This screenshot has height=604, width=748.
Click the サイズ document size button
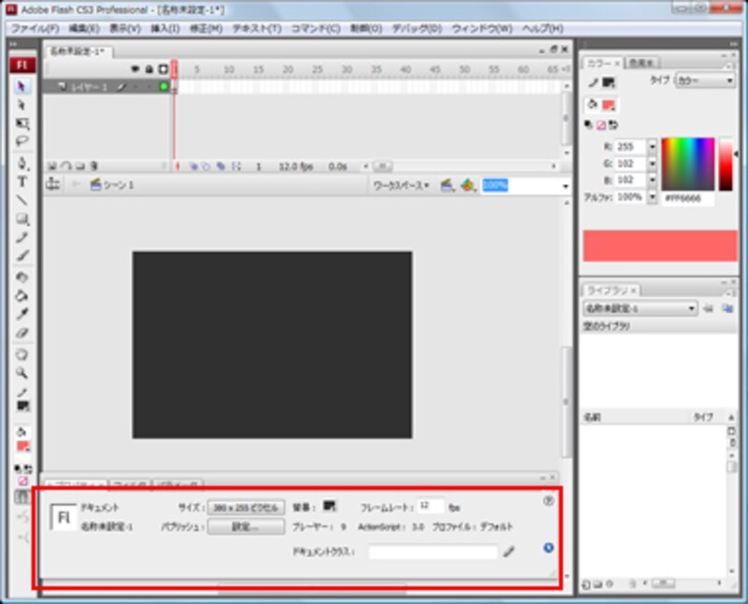(245, 508)
